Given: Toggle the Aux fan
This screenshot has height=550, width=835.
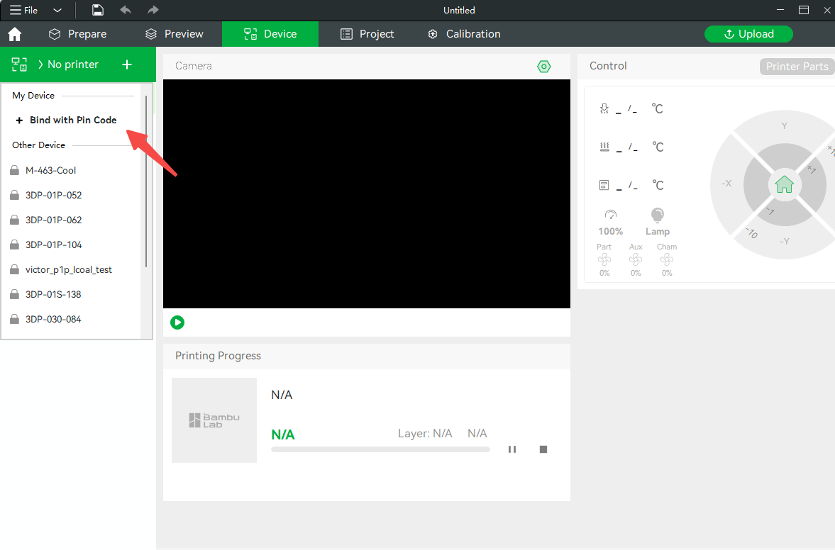Looking at the screenshot, I should coord(636,260).
